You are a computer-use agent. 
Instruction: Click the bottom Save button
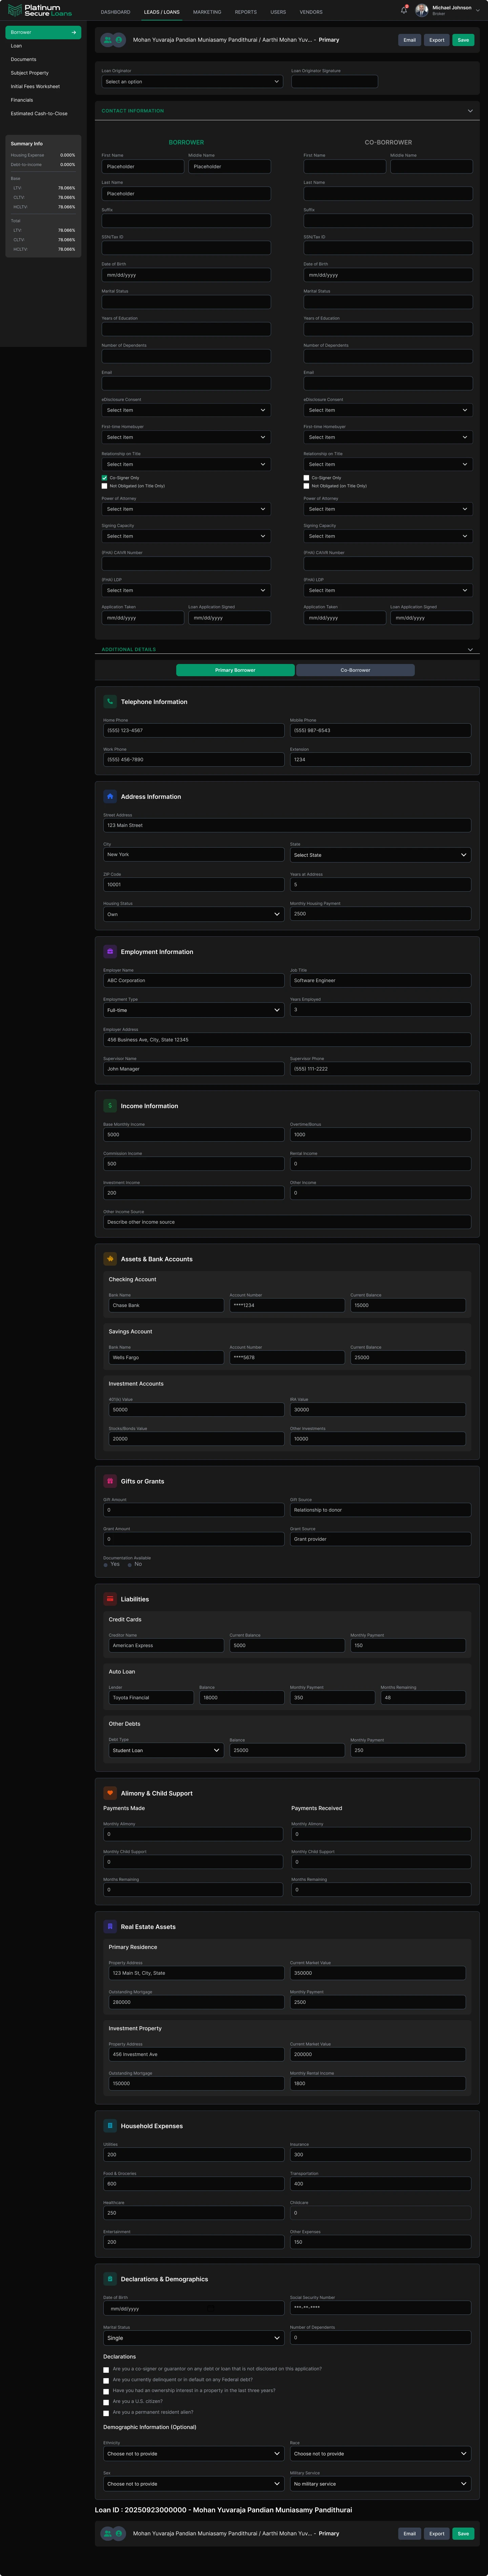(x=463, y=2533)
